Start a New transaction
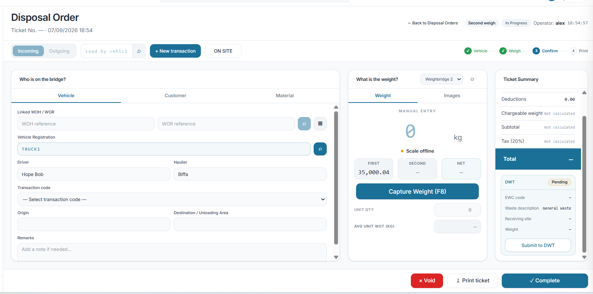593x294 pixels. pos(175,51)
